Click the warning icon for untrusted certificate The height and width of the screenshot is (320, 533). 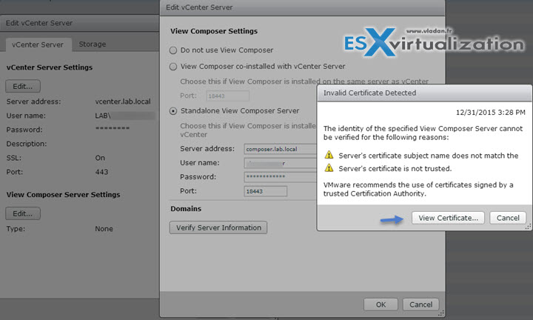329,168
